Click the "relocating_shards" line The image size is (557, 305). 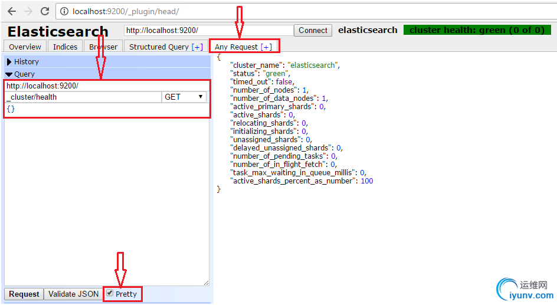tap(269, 123)
